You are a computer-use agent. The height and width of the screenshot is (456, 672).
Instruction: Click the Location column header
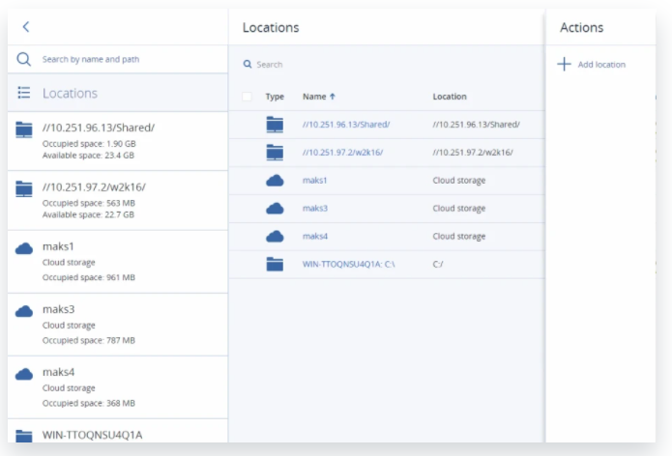[x=450, y=97]
